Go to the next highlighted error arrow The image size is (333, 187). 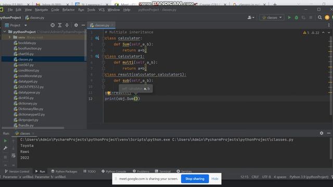(329, 33)
